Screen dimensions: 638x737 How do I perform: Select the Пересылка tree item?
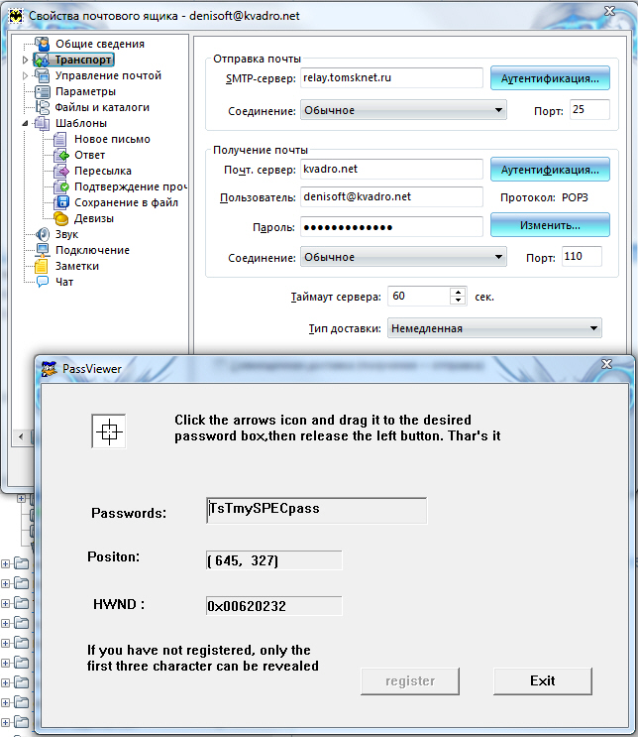click(103, 171)
